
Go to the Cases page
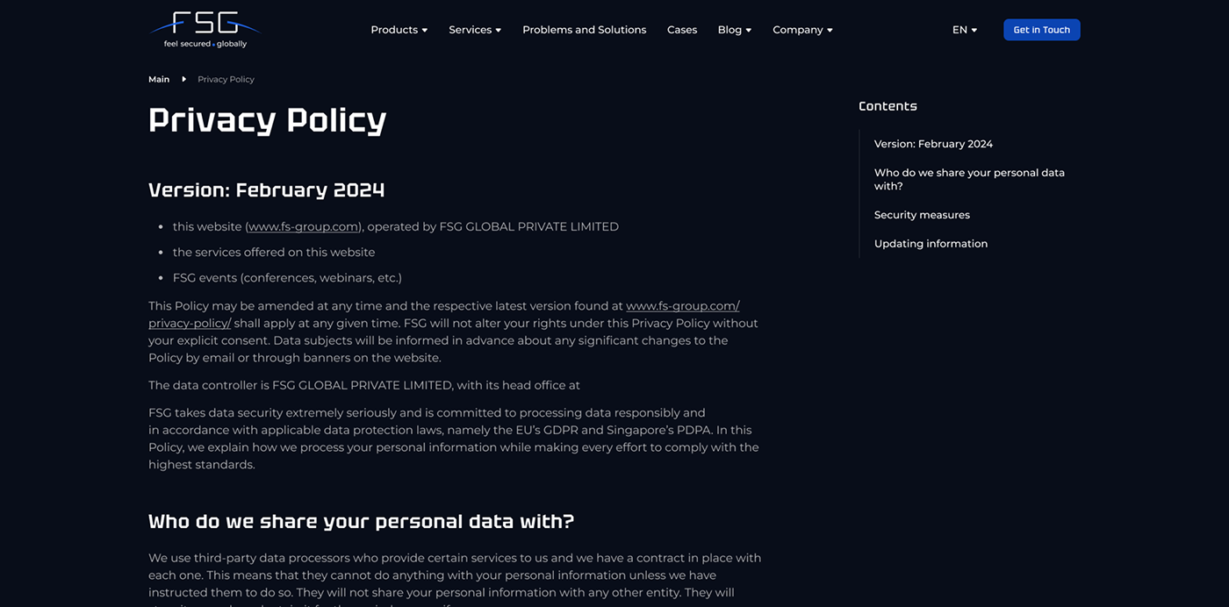681,30
